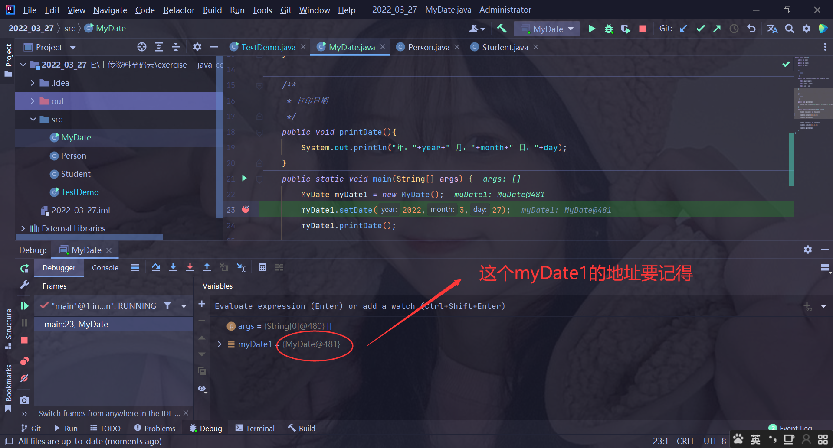This screenshot has height=448, width=833.
Task: Switch to Console tab in debugger
Action: click(x=105, y=268)
